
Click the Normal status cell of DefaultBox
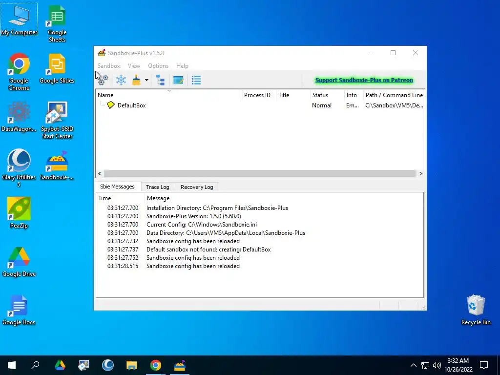point(322,105)
